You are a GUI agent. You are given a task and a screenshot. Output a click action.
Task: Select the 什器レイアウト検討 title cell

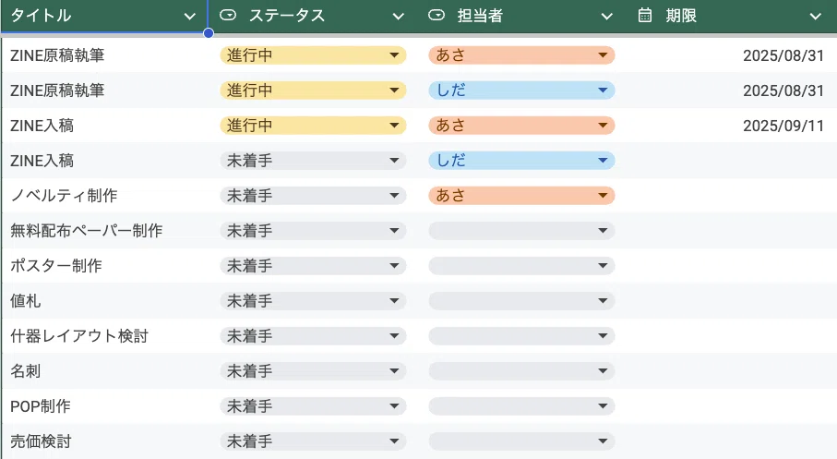104,336
